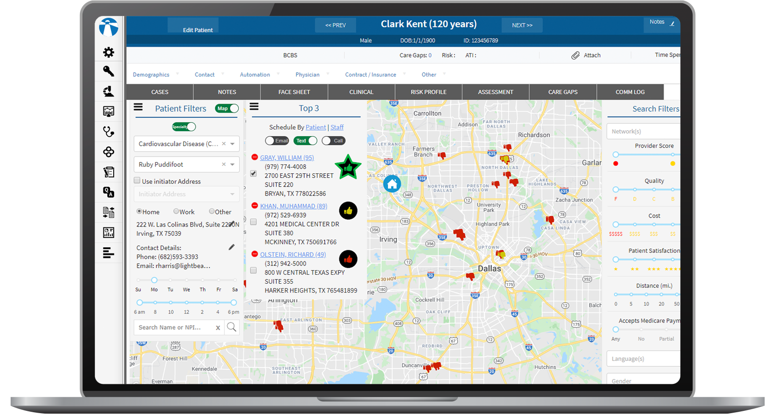Click the settings gear icon in sidebar

pos(108,52)
